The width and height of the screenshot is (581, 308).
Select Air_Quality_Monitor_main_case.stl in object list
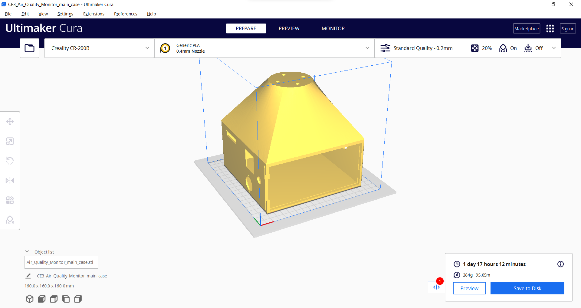pyautogui.click(x=61, y=262)
